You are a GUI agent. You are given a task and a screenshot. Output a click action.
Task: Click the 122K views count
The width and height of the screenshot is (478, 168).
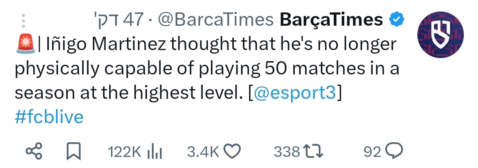tap(124, 152)
